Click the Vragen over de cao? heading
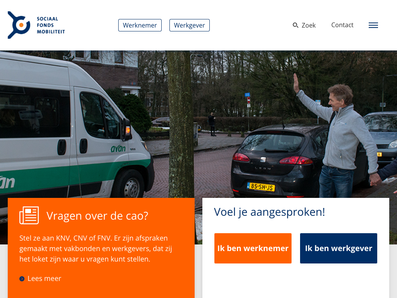Viewport: 397px width, 298px height. 97,216
